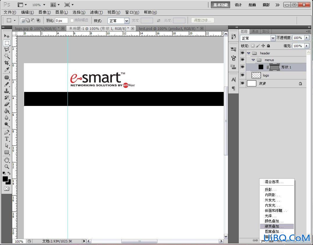Toggle Quick Mask mode icon
The width and height of the screenshot is (313, 245).
click(x=7, y=189)
